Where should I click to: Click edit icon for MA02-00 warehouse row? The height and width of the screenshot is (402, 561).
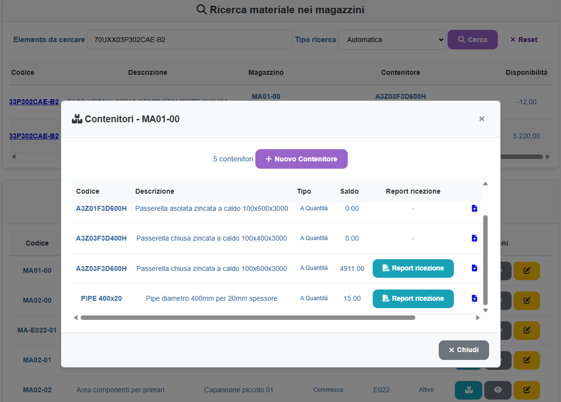click(x=527, y=300)
